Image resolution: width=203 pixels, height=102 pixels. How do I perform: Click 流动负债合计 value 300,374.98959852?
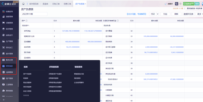(150, 79)
